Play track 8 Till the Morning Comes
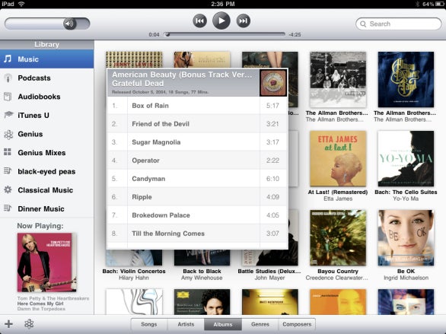This screenshot has width=446, height=334. pyautogui.click(x=197, y=234)
